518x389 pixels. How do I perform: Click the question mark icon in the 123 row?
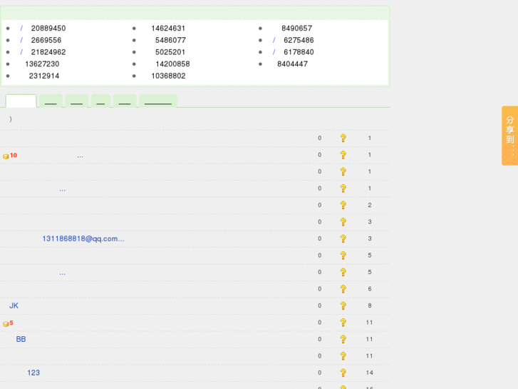(343, 373)
